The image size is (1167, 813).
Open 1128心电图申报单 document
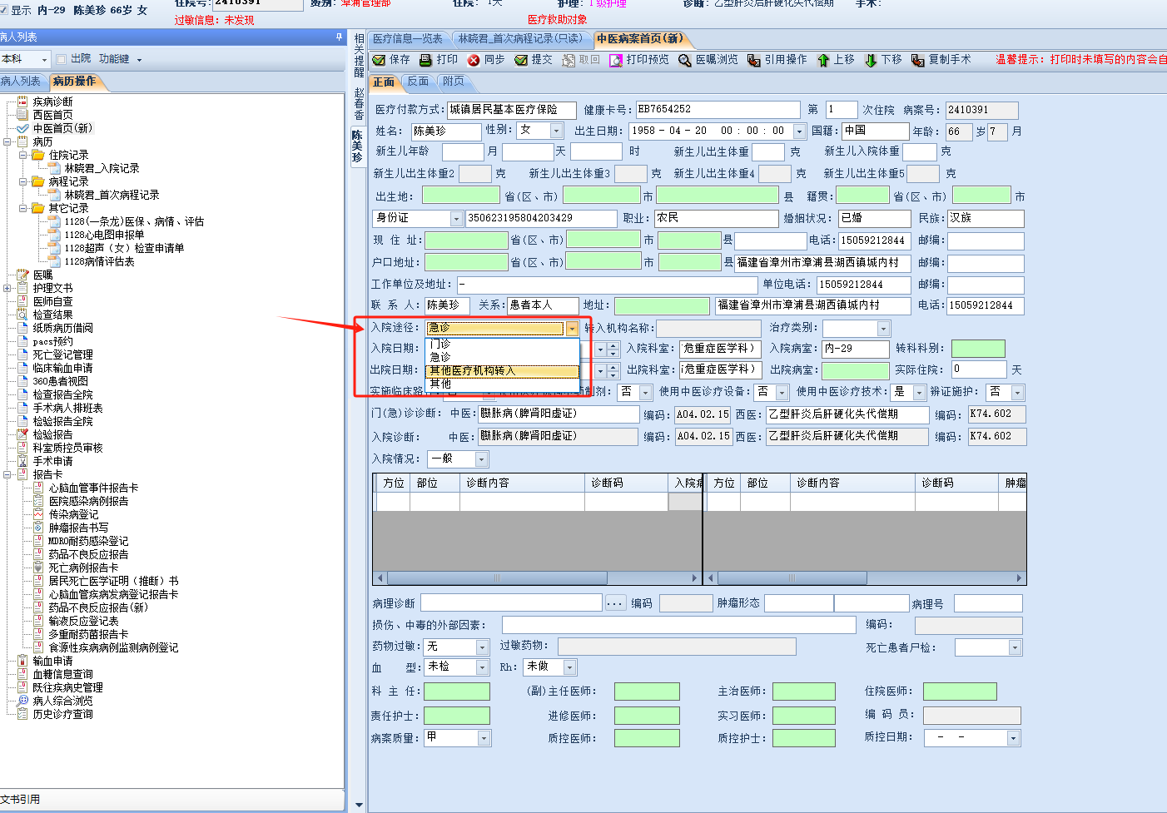[104, 235]
